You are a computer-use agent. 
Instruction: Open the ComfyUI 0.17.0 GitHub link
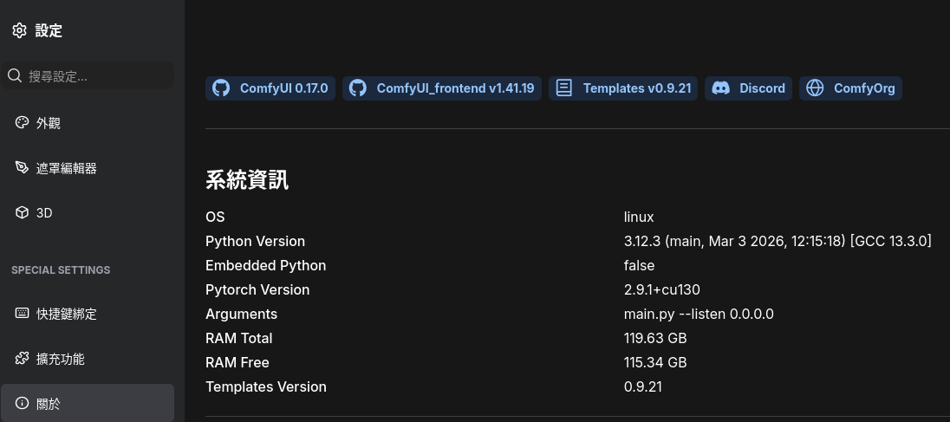click(x=270, y=88)
